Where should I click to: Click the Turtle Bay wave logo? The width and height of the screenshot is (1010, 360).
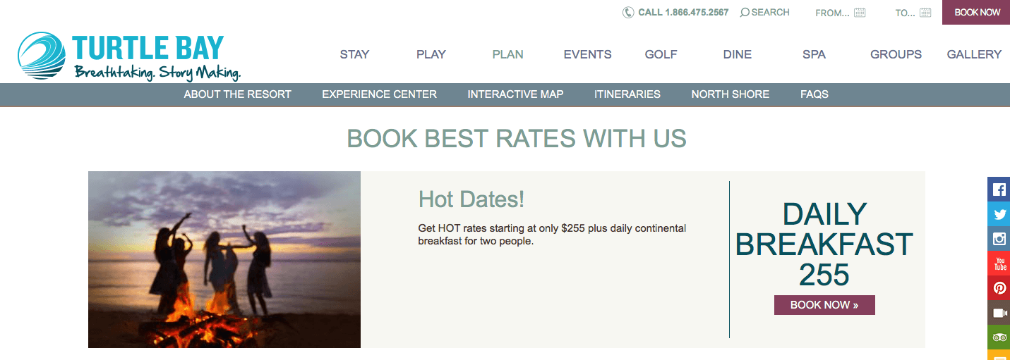coord(42,55)
